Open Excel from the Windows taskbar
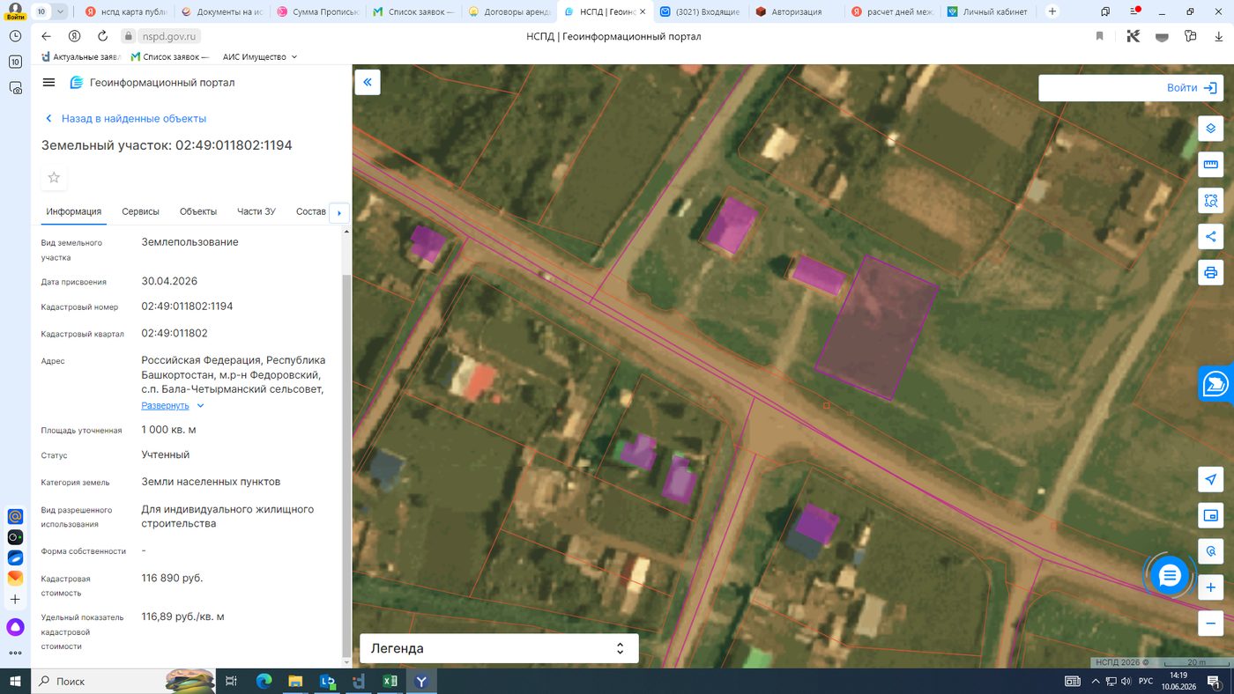 390,681
